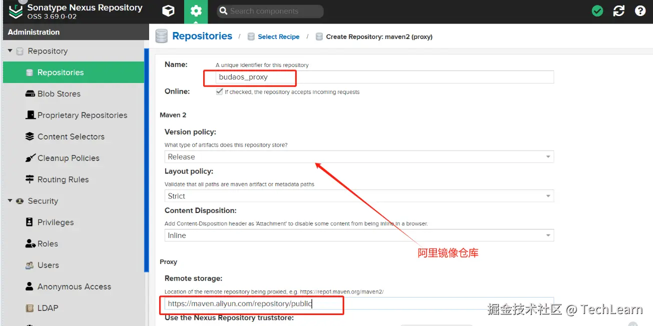The image size is (653, 326).
Task: Click the Routing Rules signpost icon
Action: click(30, 179)
